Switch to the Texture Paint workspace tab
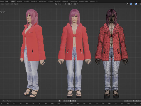 (43, 1)
